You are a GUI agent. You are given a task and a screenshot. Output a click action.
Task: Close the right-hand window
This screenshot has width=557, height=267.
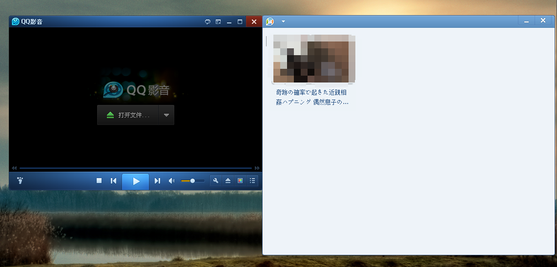click(x=543, y=21)
